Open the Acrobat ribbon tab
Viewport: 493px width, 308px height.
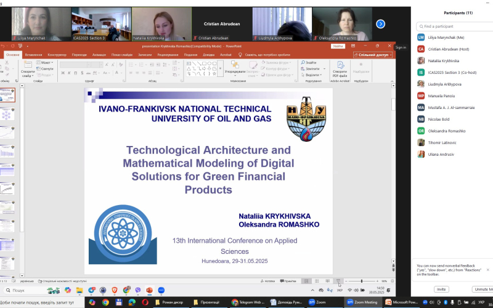226,55
